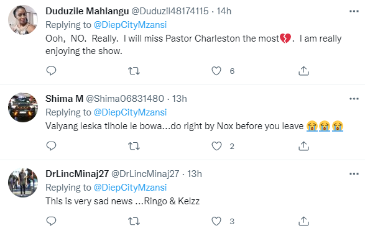The height and width of the screenshot is (231, 365).
Task: Reply to Shima M's tweet
Action: pos(51,146)
